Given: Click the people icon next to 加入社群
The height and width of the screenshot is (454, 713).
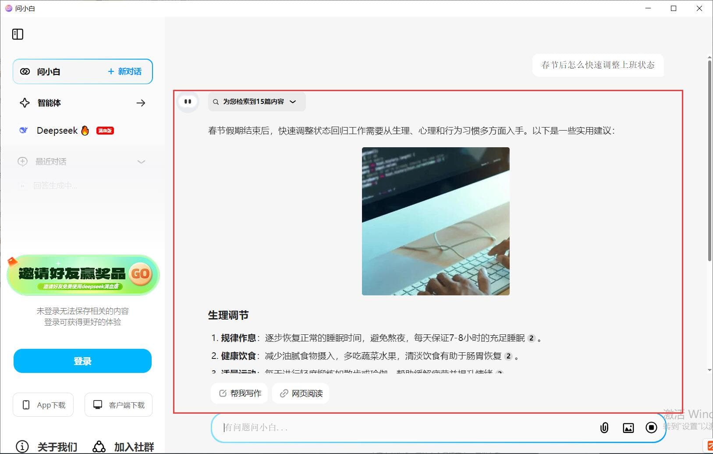Looking at the screenshot, I should 98,446.
